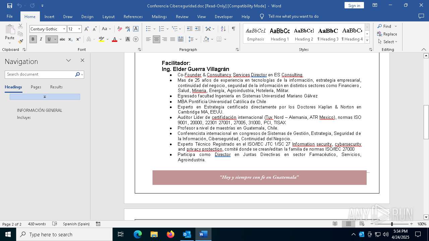Switch to Read Mode view icon
The image size is (429, 241).
click(x=335, y=224)
